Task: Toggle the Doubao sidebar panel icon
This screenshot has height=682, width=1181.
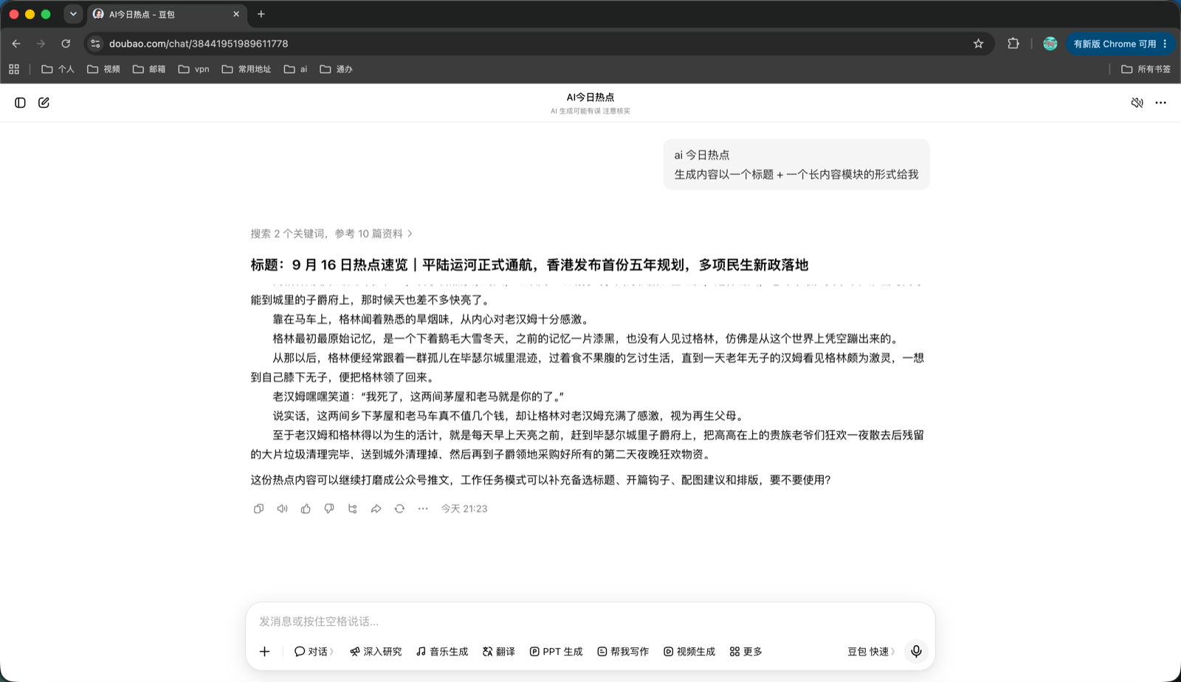Action: (x=20, y=103)
